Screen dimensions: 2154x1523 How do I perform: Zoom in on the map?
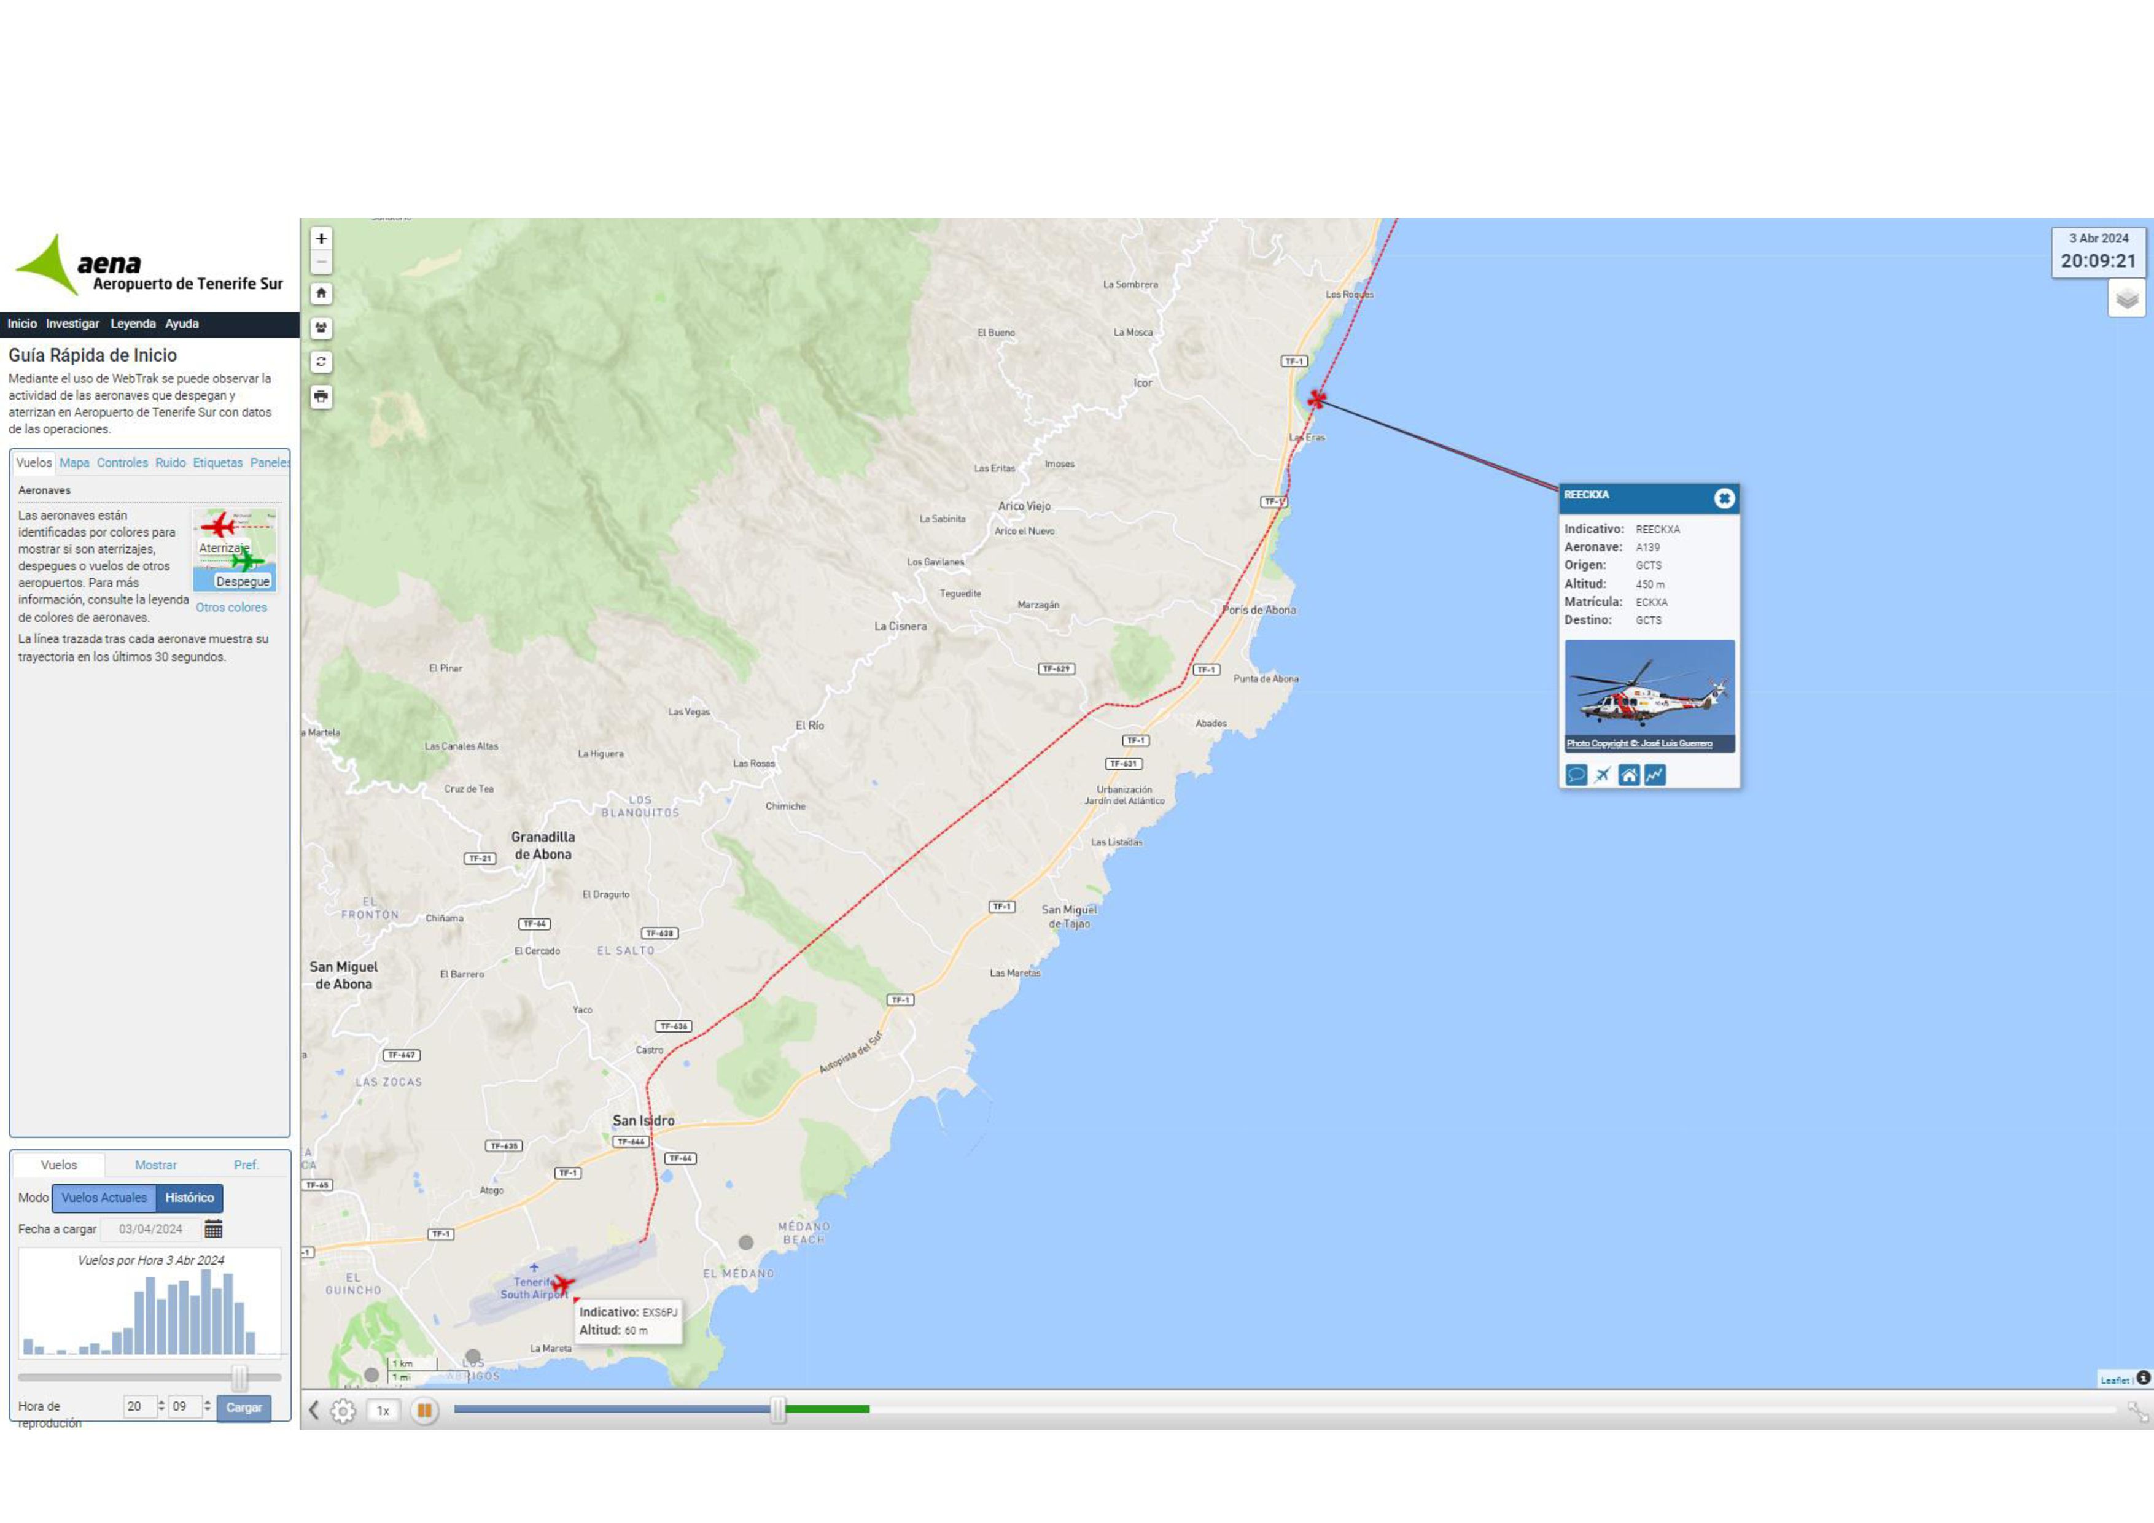(321, 239)
